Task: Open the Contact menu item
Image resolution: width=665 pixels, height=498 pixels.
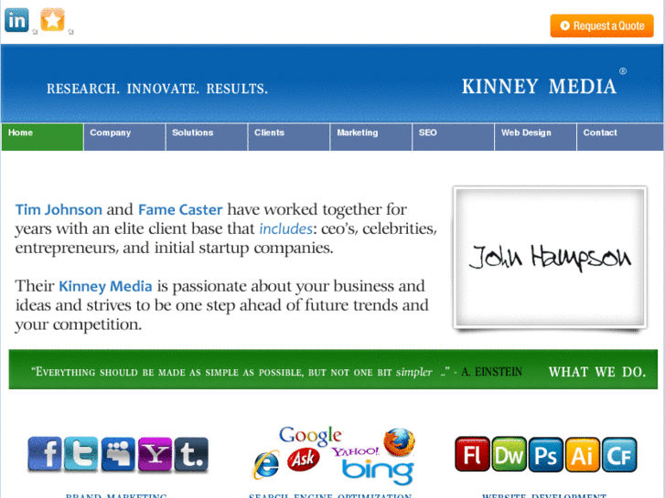Action: click(620, 137)
